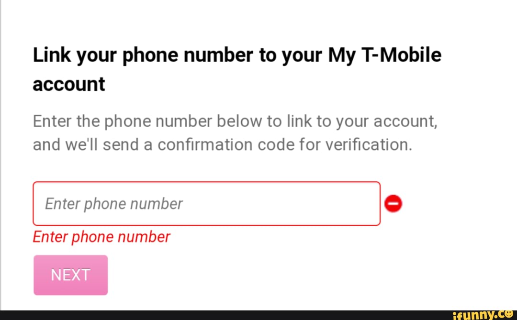
Task: Click the ifunny.co footer bar
Action: point(258,314)
